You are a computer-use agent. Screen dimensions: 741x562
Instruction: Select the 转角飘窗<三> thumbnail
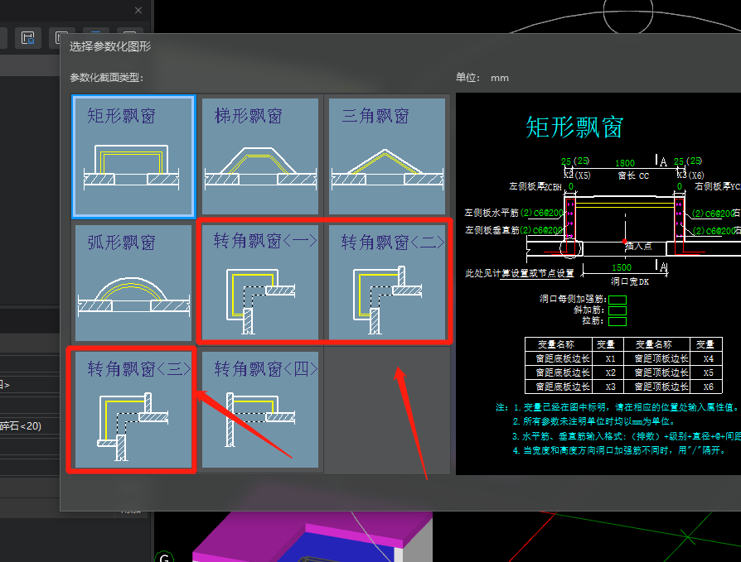[x=133, y=409]
